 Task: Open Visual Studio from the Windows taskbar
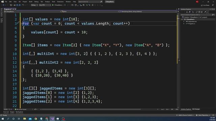tap(52, 119)
